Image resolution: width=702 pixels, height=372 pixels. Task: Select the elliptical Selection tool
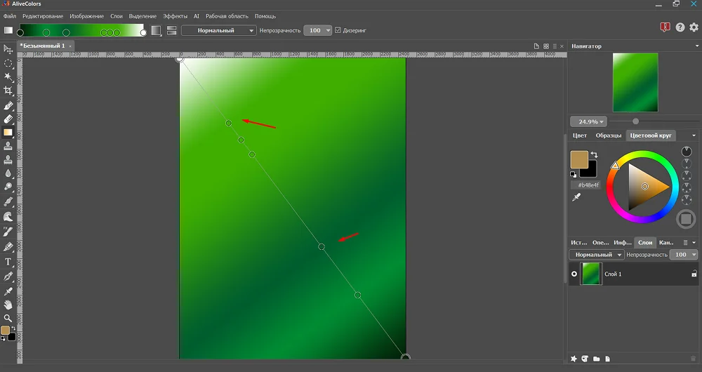coord(8,63)
